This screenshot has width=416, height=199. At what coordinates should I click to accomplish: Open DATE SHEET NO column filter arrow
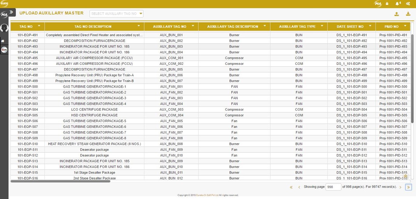coord(370,26)
